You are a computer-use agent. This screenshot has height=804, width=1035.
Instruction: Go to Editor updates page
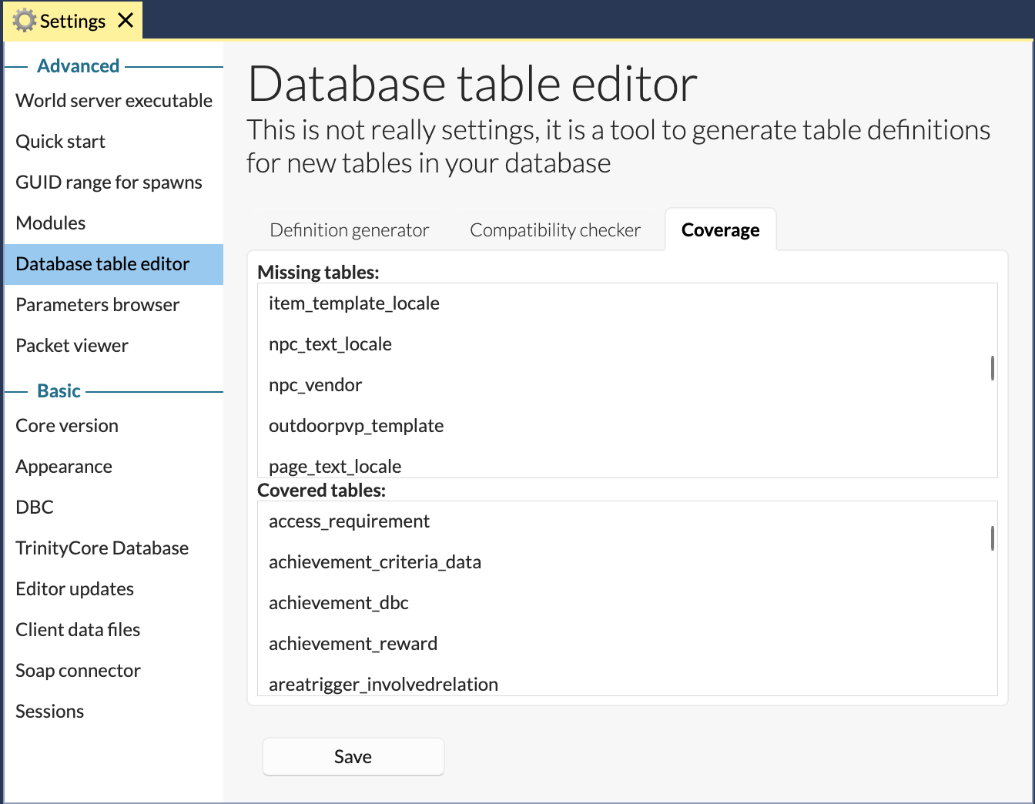[114, 589]
